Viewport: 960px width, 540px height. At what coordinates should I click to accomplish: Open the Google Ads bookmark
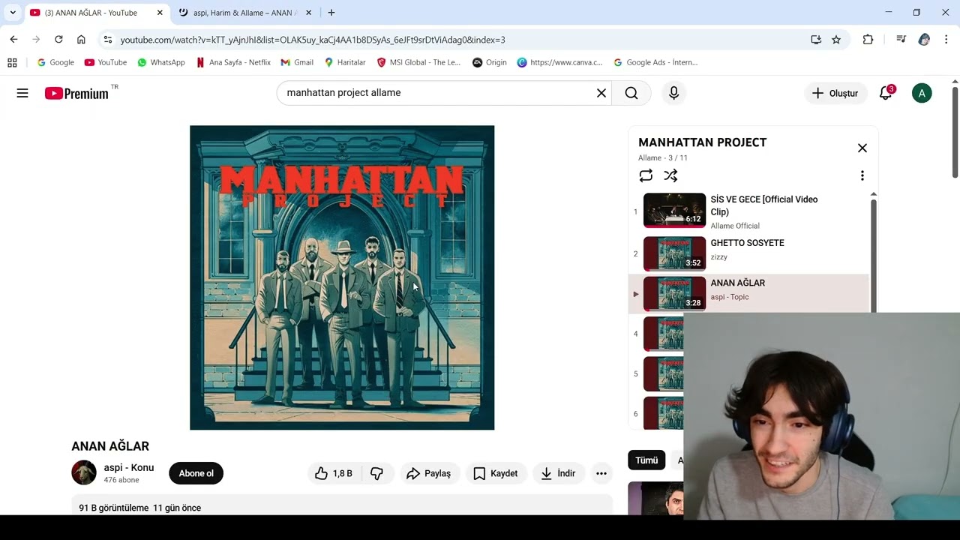point(655,62)
